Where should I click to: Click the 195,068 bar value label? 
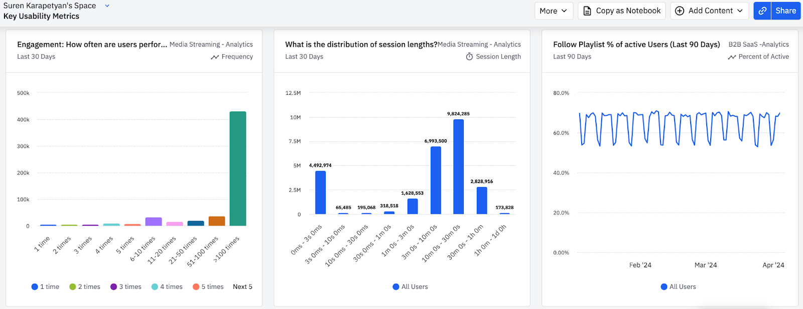366,208
